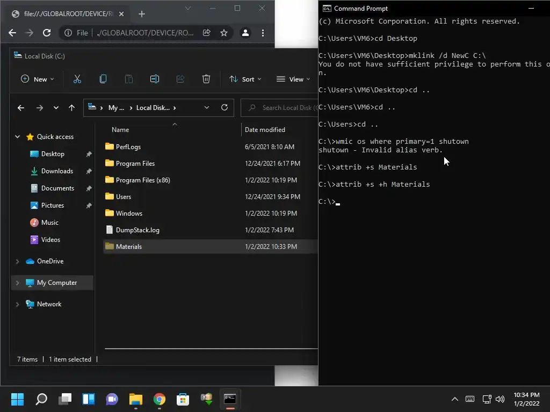Viewport: 550px width, 412px height.
Task: Click the Rename icon in Explorer toolbar
Action: tap(155, 79)
